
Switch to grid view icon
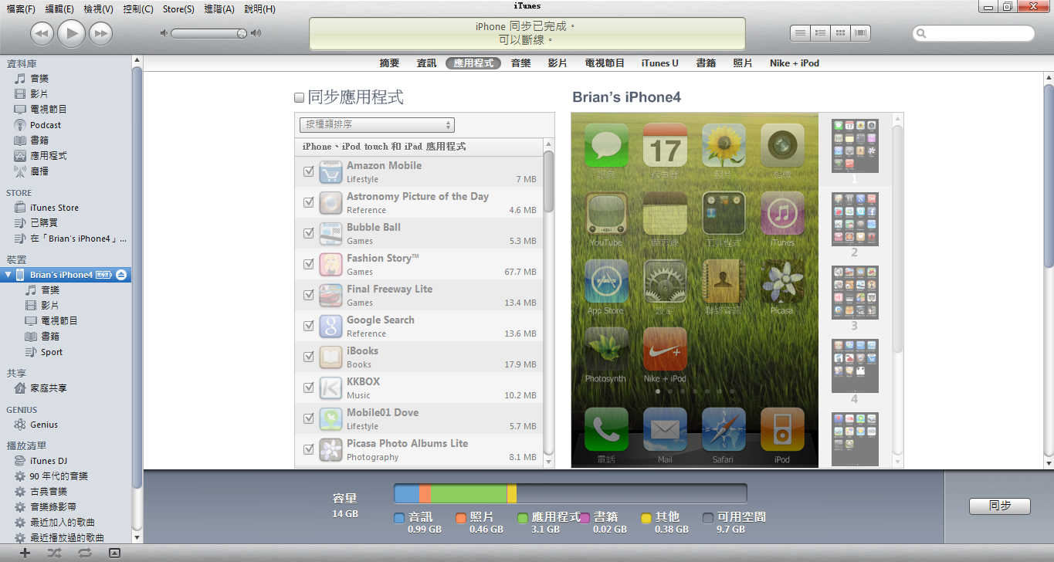(x=840, y=33)
